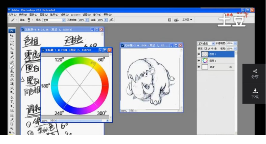Viewport: 266px width, 144px height.
Task: Open the Bridge button in options bar
Action: (176, 20)
